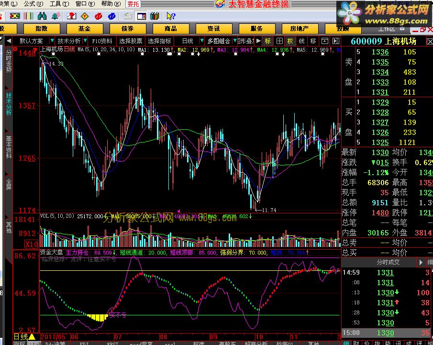
Task: Click the 14.33 high price marker on chart
Action: (x=56, y=64)
